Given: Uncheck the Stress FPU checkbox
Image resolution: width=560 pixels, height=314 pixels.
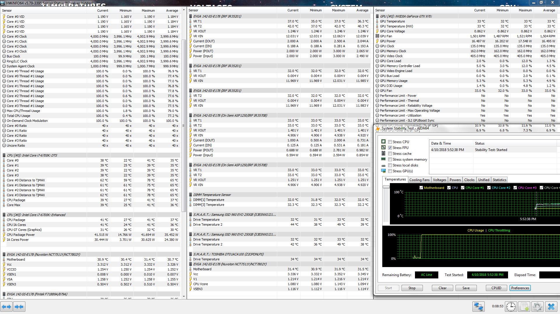Looking at the screenshot, I should 390,148.
